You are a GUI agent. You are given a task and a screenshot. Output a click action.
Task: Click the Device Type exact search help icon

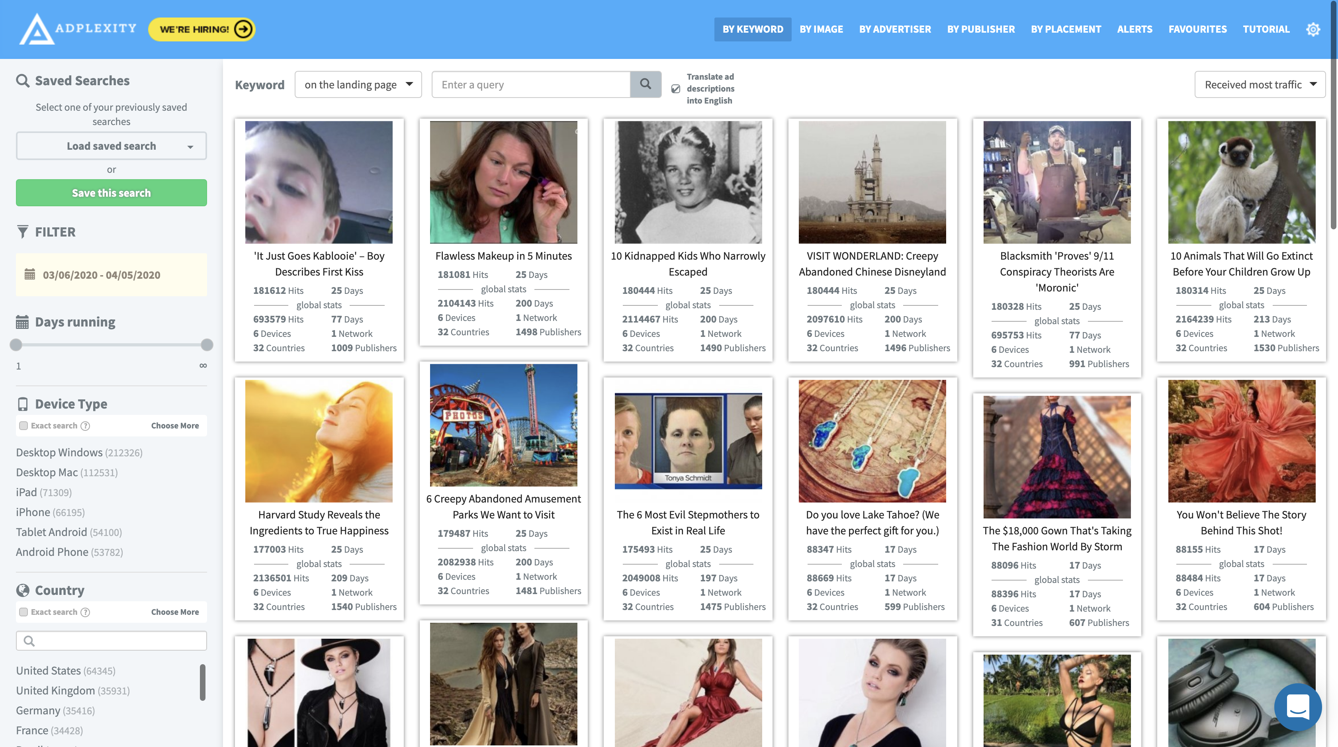tap(86, 425)
